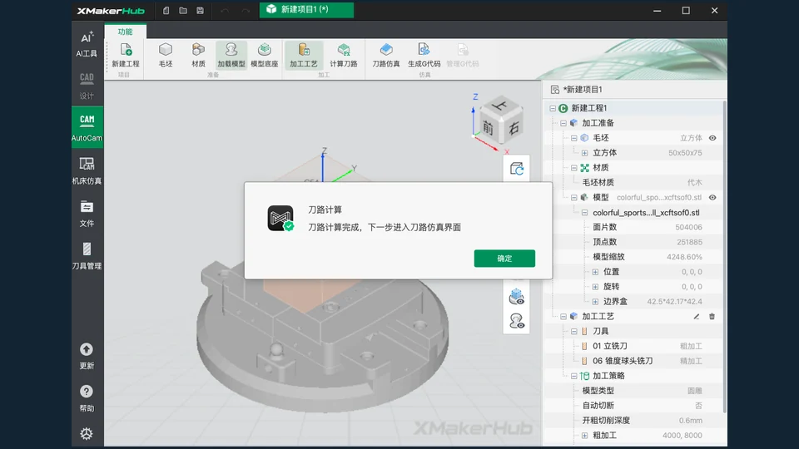This screenshot has width=799, height=449.
Task: Click the 上 face of view cube
Action: click(x=501, y=106)
